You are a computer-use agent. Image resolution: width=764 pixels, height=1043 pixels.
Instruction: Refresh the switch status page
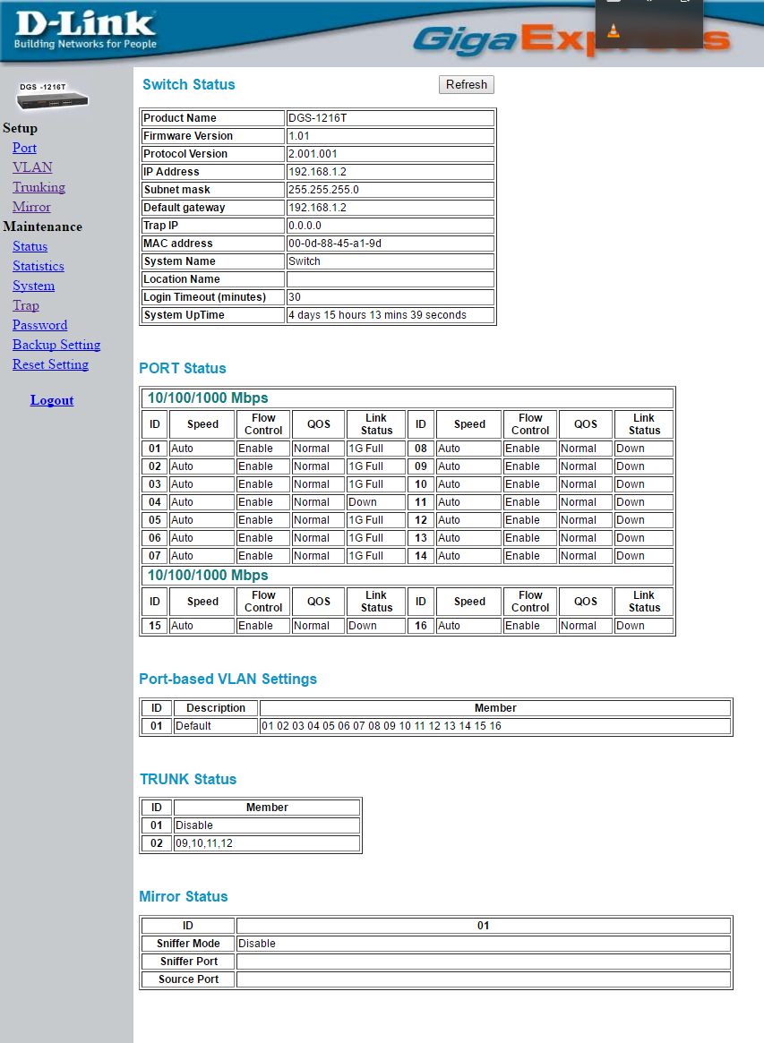[467, 84]
